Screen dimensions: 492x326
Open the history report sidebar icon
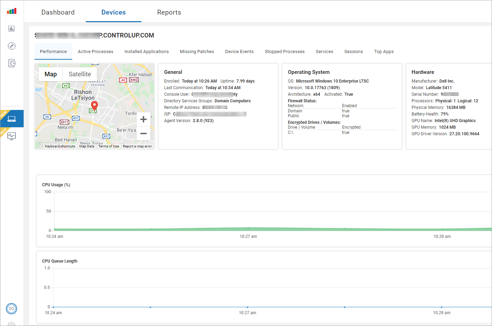pyautogui.click(x=11, y=63)
